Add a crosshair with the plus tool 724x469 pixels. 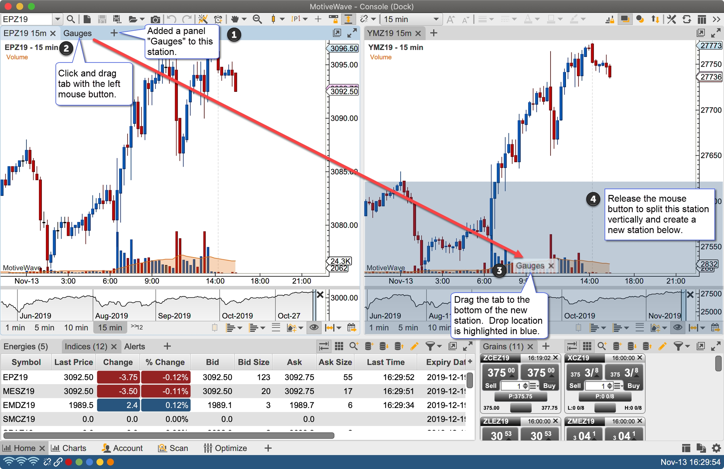tap(318, 19)
